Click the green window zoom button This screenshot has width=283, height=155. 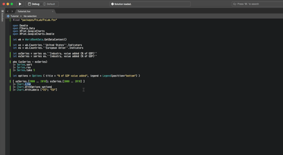(12, 4)
